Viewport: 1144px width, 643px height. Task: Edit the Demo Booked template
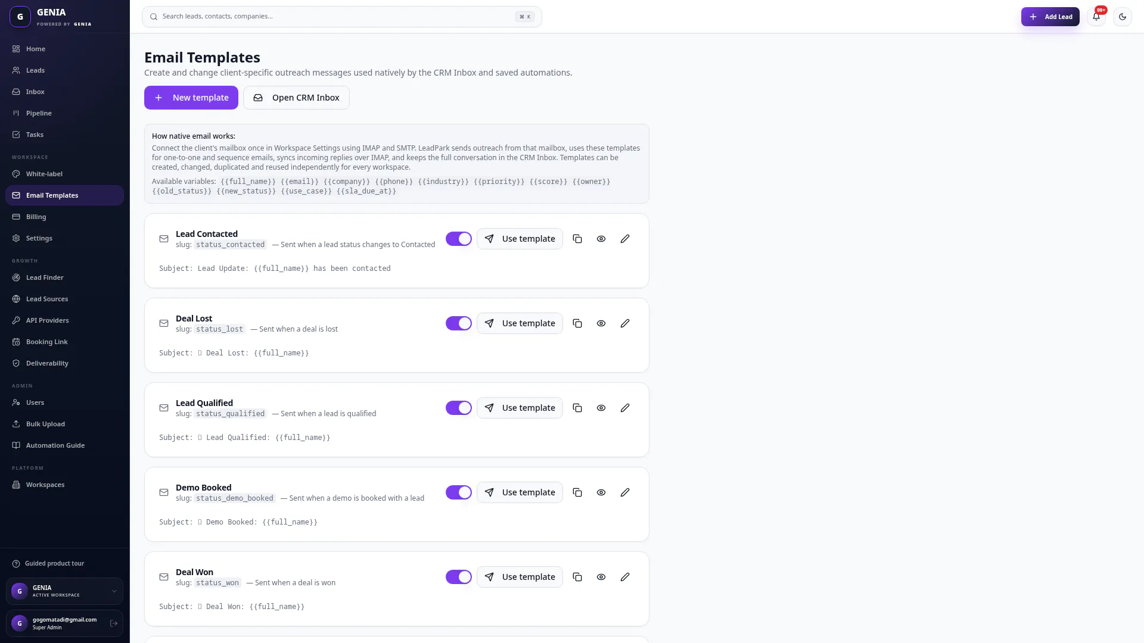(625, 492)
